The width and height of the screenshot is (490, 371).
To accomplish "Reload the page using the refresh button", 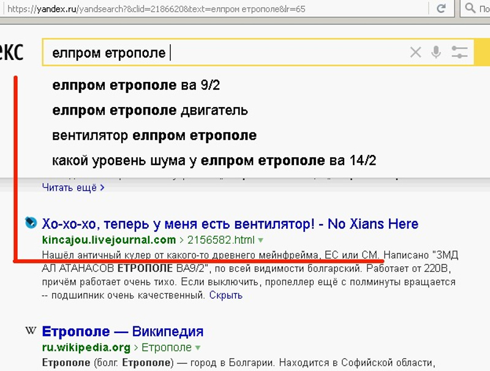I will pos(440,9).
